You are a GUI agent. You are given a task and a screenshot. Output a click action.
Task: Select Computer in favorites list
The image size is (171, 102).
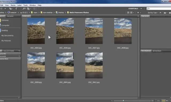point(5,25)
